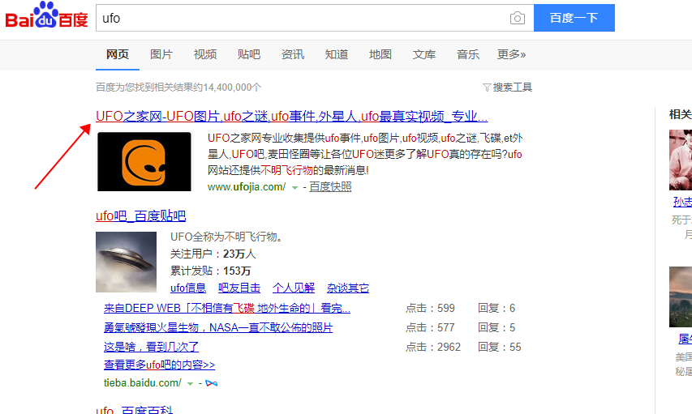Click the ufo吧_百度贴吧 result title

(140, 216)
